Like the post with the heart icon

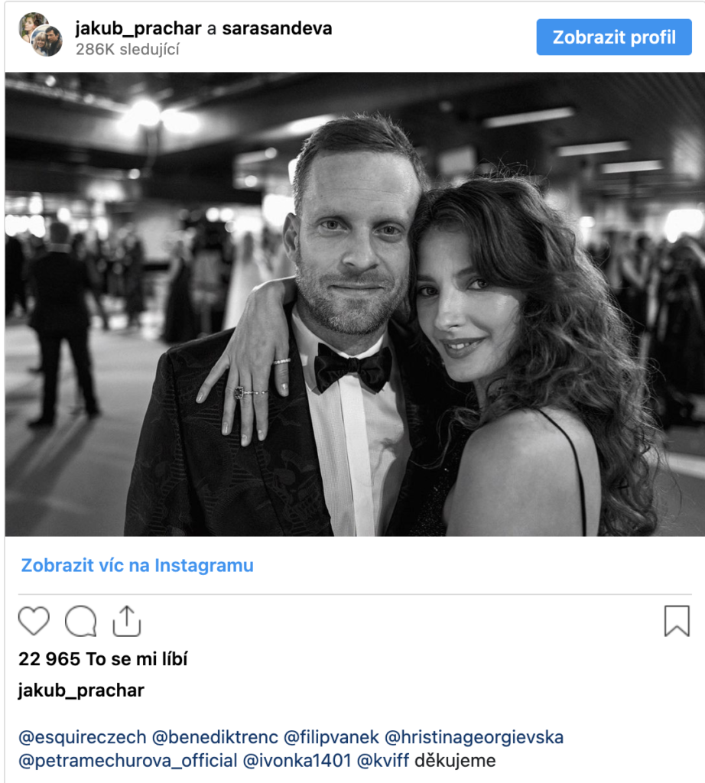pyautogui.click(x=34, y=621)
